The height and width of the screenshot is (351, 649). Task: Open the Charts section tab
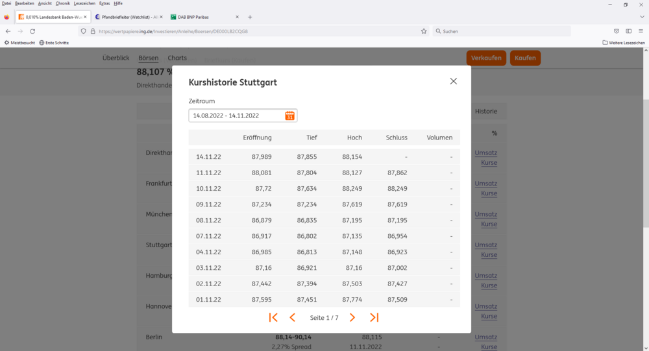pyautogui.click(x=177, y=58)
